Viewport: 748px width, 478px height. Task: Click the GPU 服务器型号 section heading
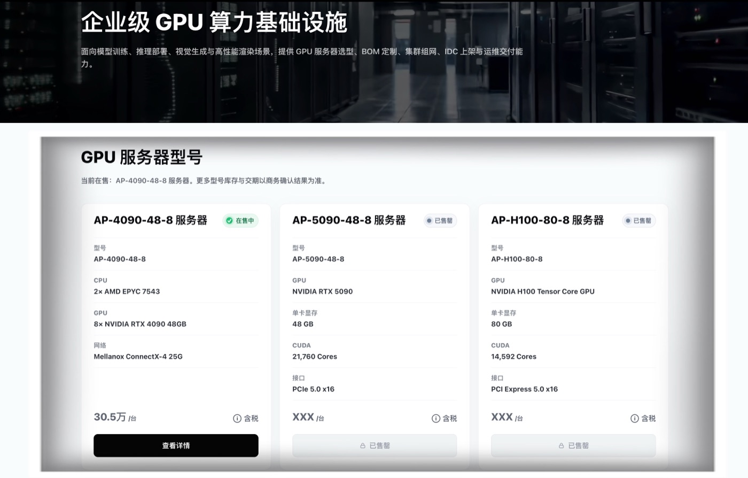coord(142,157)
